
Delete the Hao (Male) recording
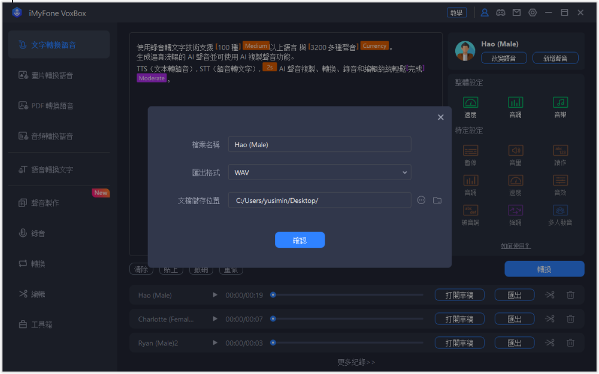[570, 295]
